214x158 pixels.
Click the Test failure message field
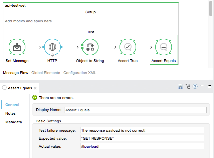(x=142, y=130)
